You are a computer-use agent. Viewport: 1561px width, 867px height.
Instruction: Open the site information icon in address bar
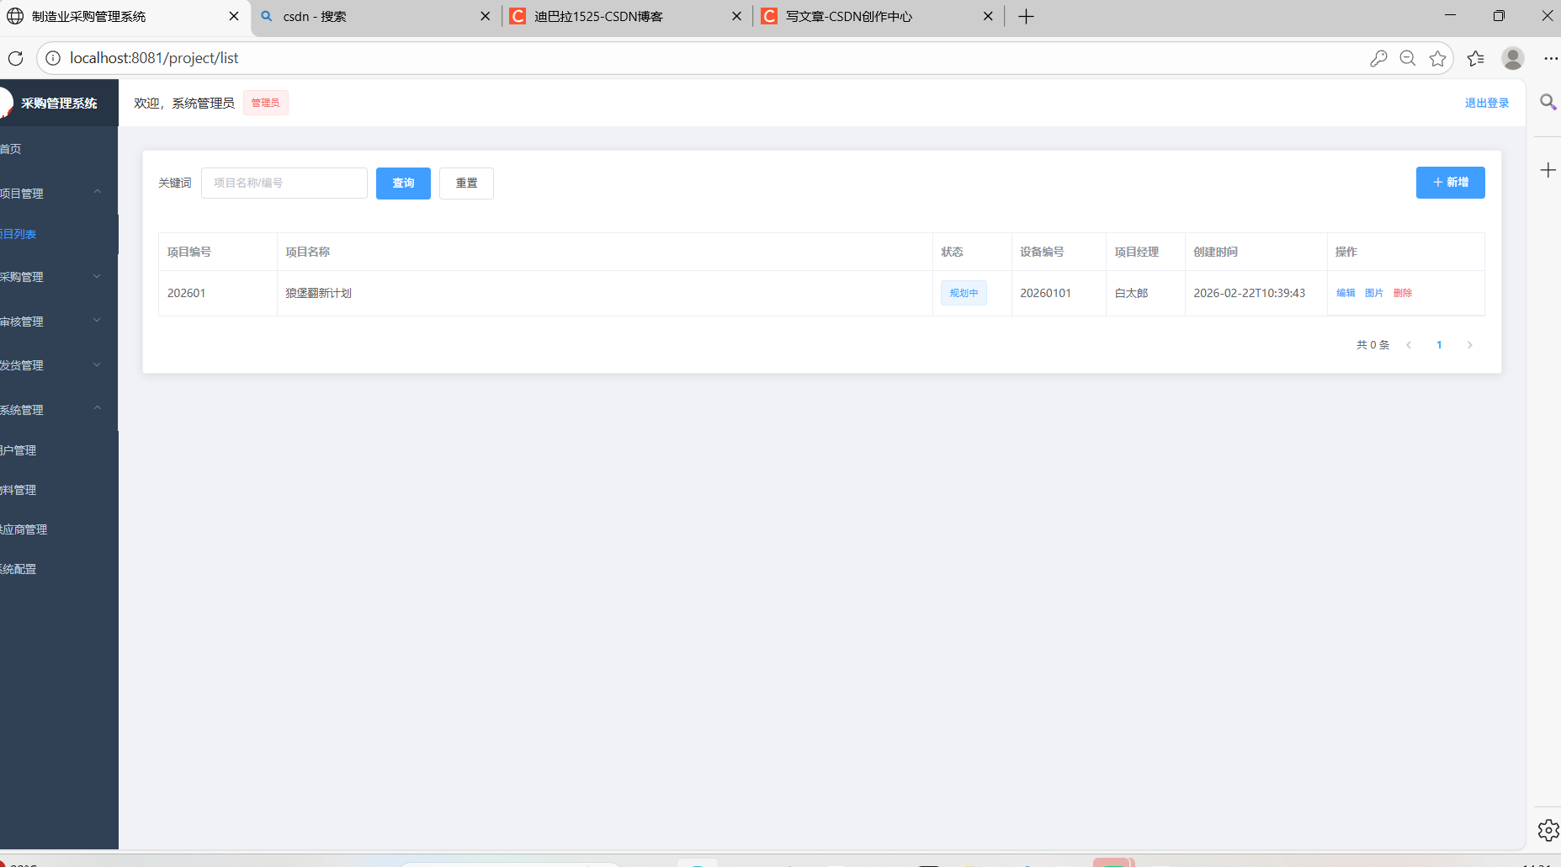(53, 58)
